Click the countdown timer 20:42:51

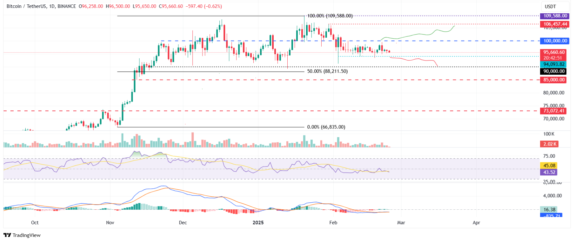tap(552, 58)
